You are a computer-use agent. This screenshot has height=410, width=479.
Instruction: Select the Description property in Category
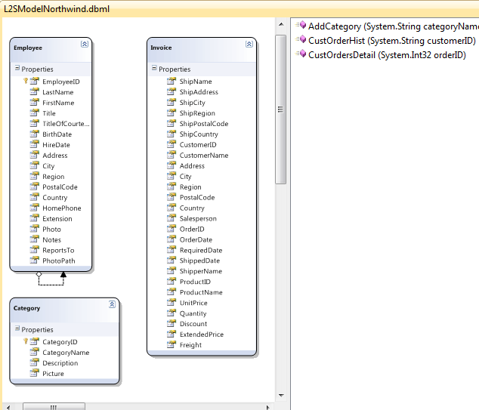tap(60, 363)
